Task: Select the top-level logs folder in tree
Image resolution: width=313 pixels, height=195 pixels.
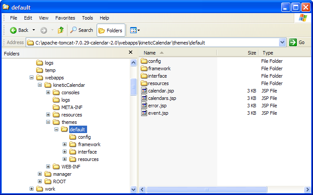Action: tap(45, 63)
